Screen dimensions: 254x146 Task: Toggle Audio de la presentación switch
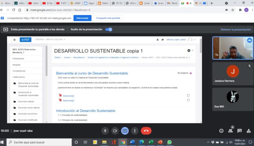click(108, 30)
